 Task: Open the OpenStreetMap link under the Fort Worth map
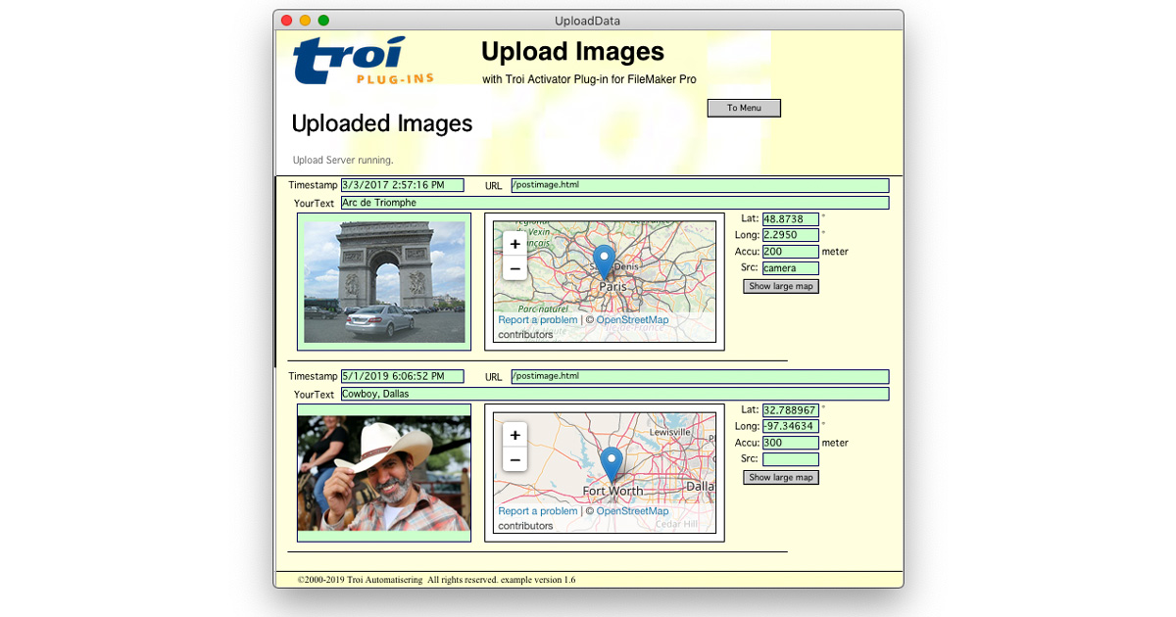632,510
